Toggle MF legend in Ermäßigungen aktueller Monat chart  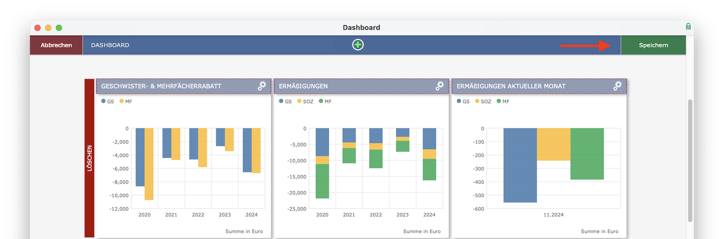click(503, 101)
